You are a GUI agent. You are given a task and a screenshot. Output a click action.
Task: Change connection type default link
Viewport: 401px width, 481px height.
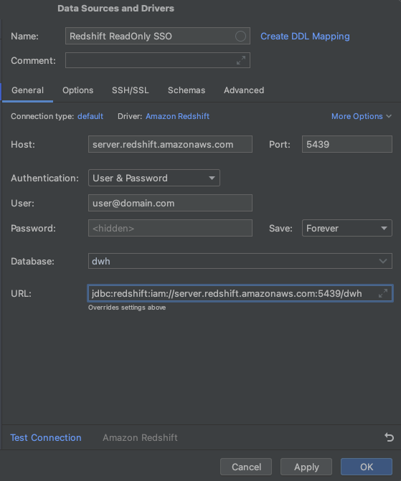click(90, 116)
